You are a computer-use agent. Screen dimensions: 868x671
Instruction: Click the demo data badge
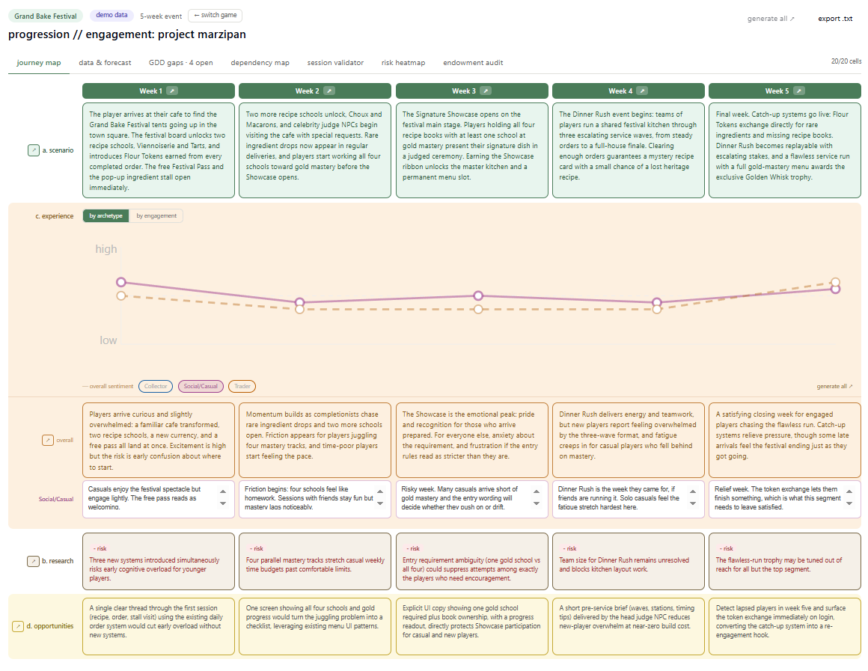pyautogui.click(x=111, y=16)
